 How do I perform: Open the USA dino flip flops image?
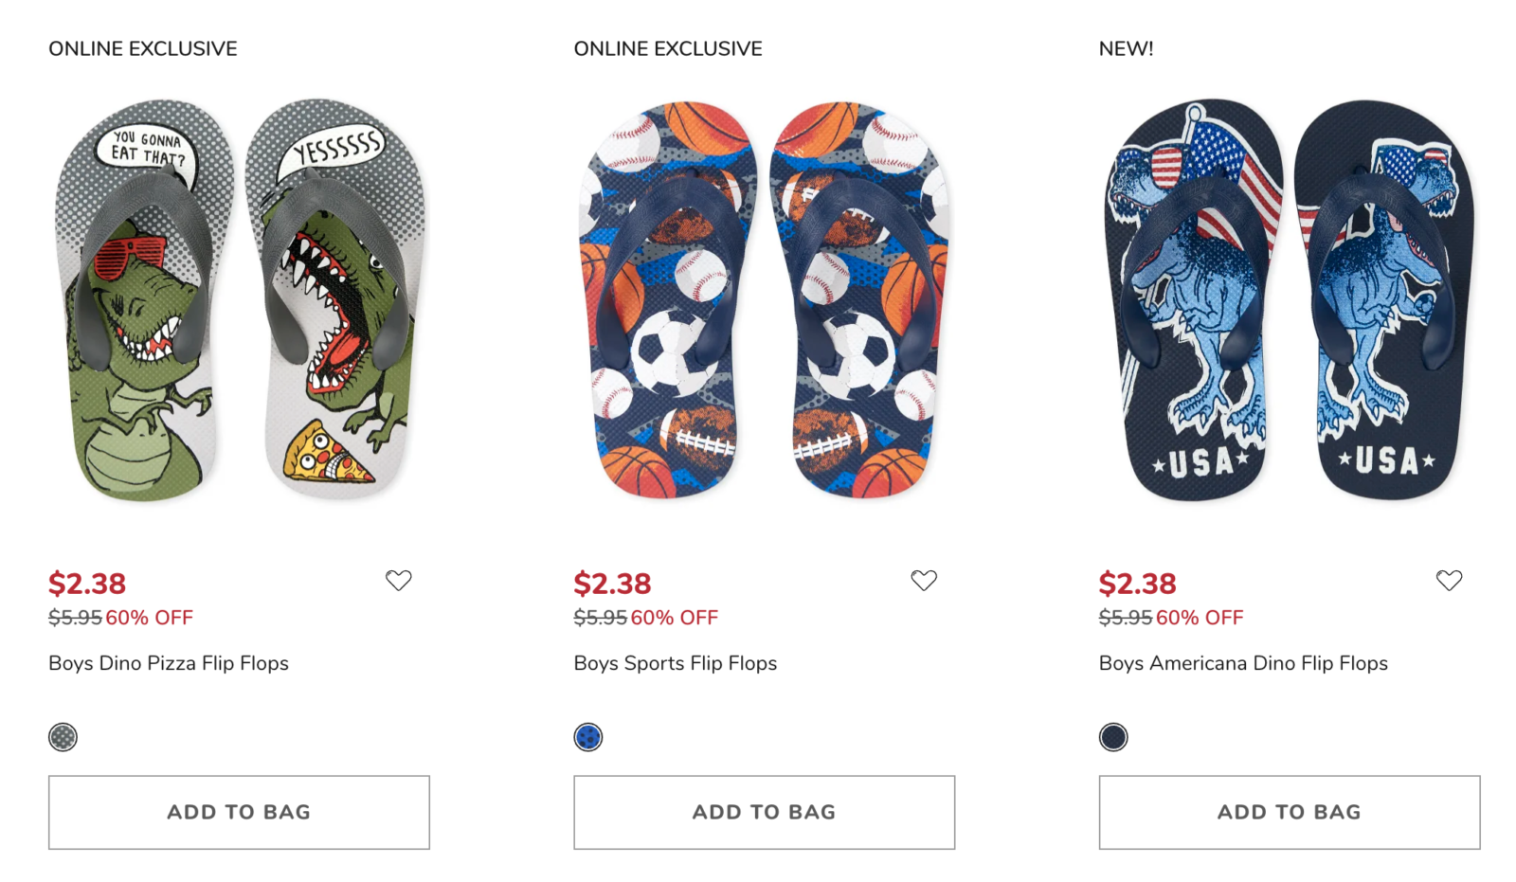(x=1289, y=301)
